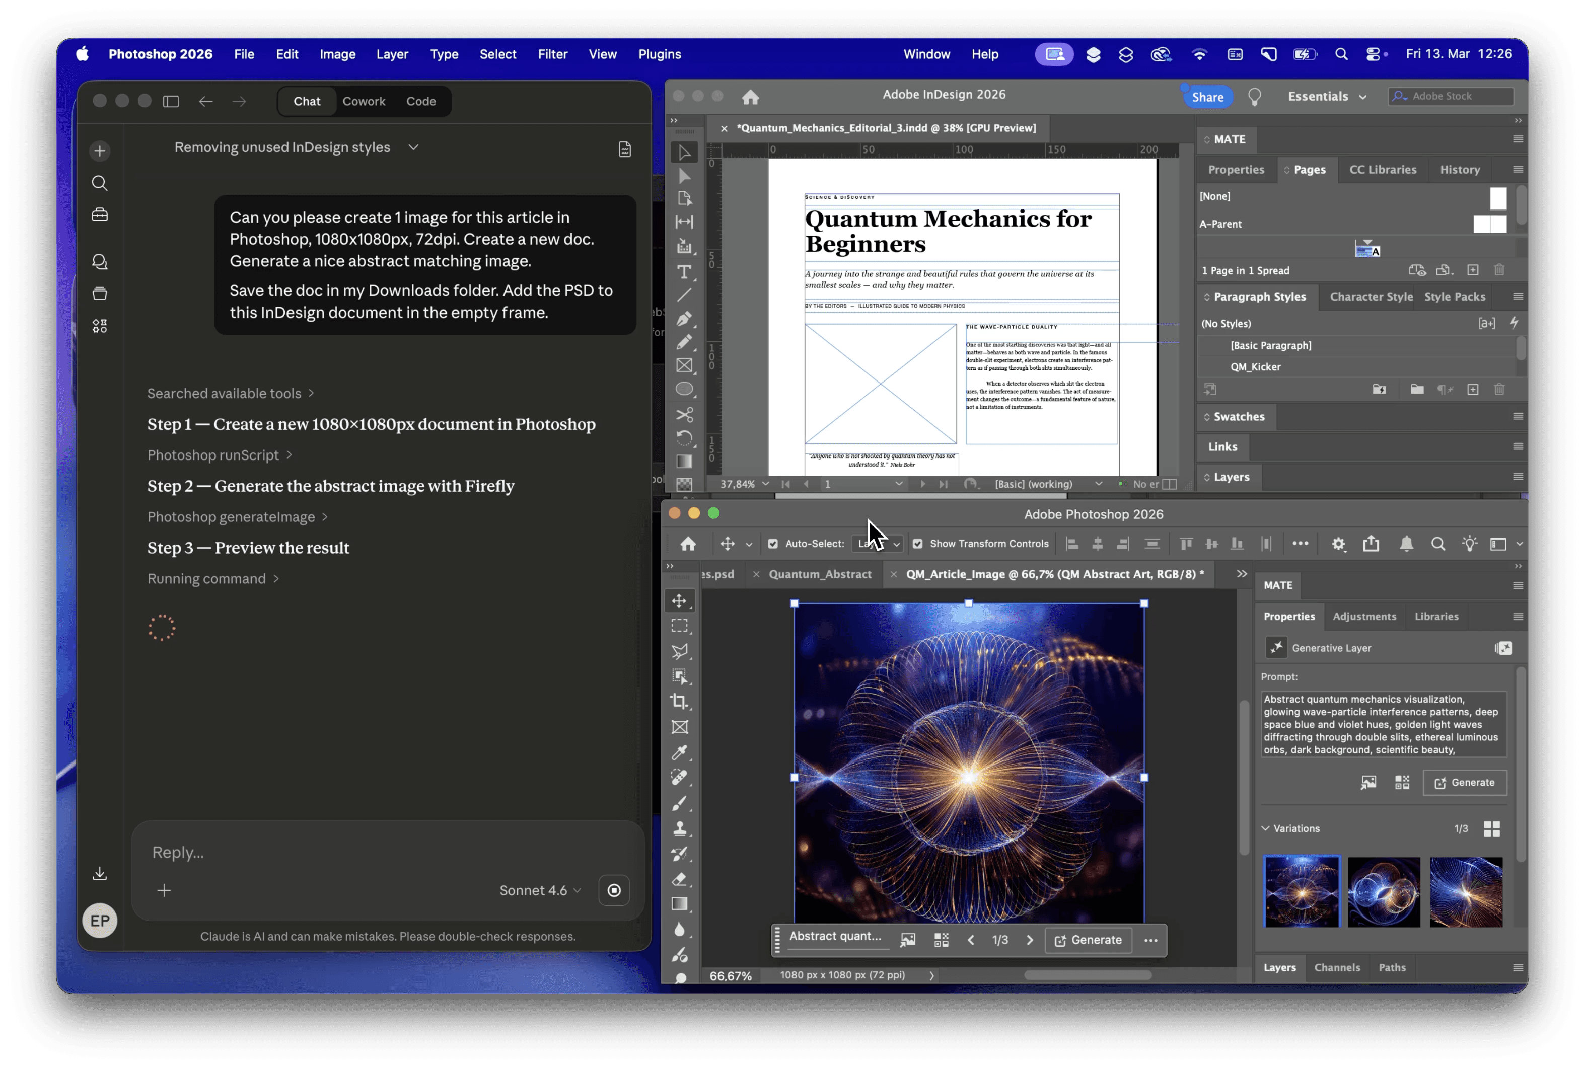Select the Crop tool in Photoshop
1585x1068 pixels.
pos(679,701)
